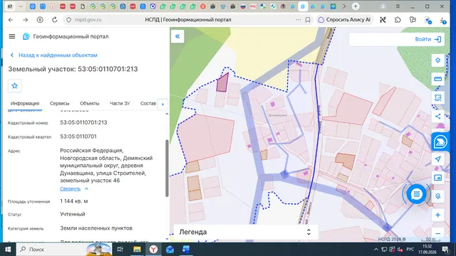Add the parcel to favorites with star
The image size is (456, 256).
point(14,85)
